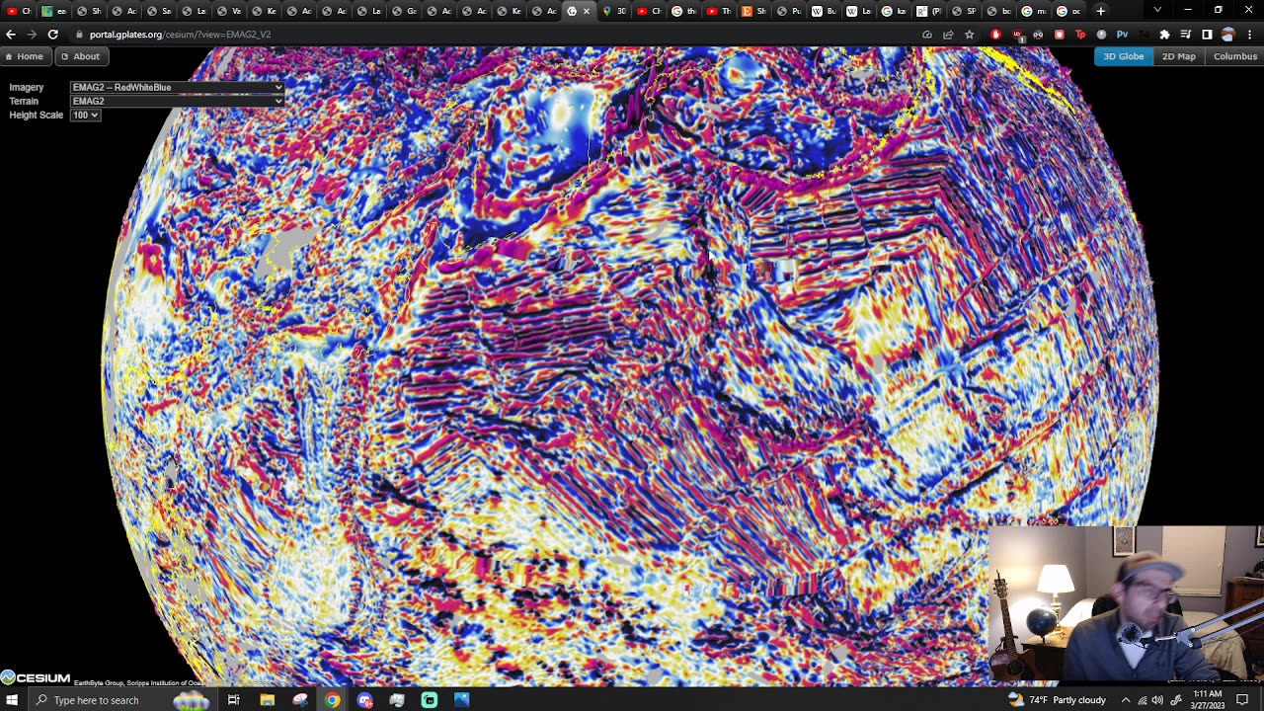The height and width of the screenshot is (711, 1264).
Task: Open the Extensions puzzle-piece menu
Action: [x=1164, y=35]
